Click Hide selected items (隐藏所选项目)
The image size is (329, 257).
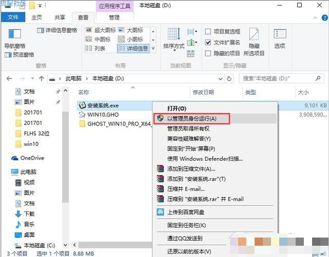point(254,42)
